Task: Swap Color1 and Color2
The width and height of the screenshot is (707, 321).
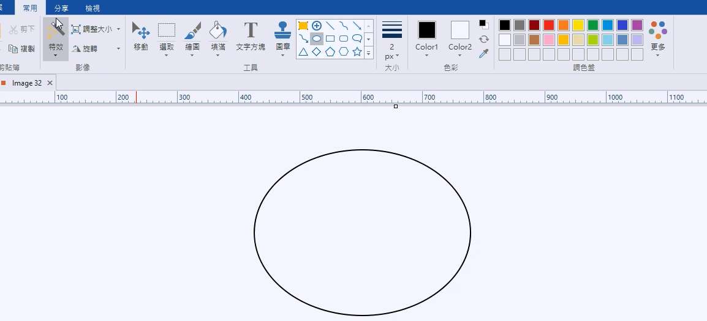Action: pos(484,39)
